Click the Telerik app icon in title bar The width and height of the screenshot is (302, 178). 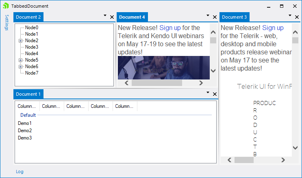[x=5, y=6]
